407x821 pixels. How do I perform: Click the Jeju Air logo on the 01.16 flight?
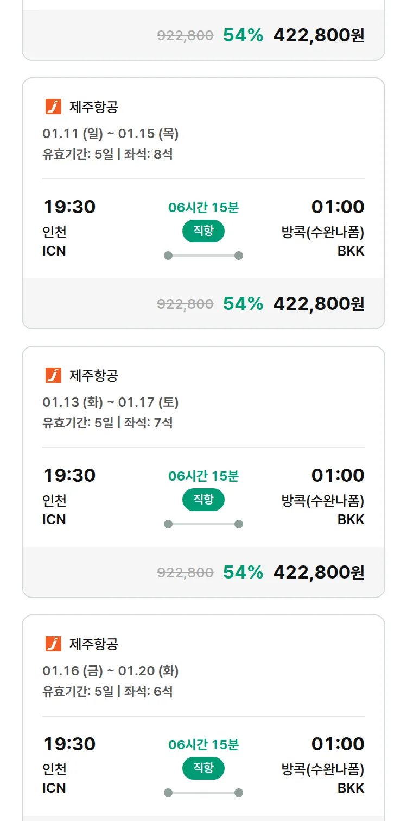(x=53, y=644)
